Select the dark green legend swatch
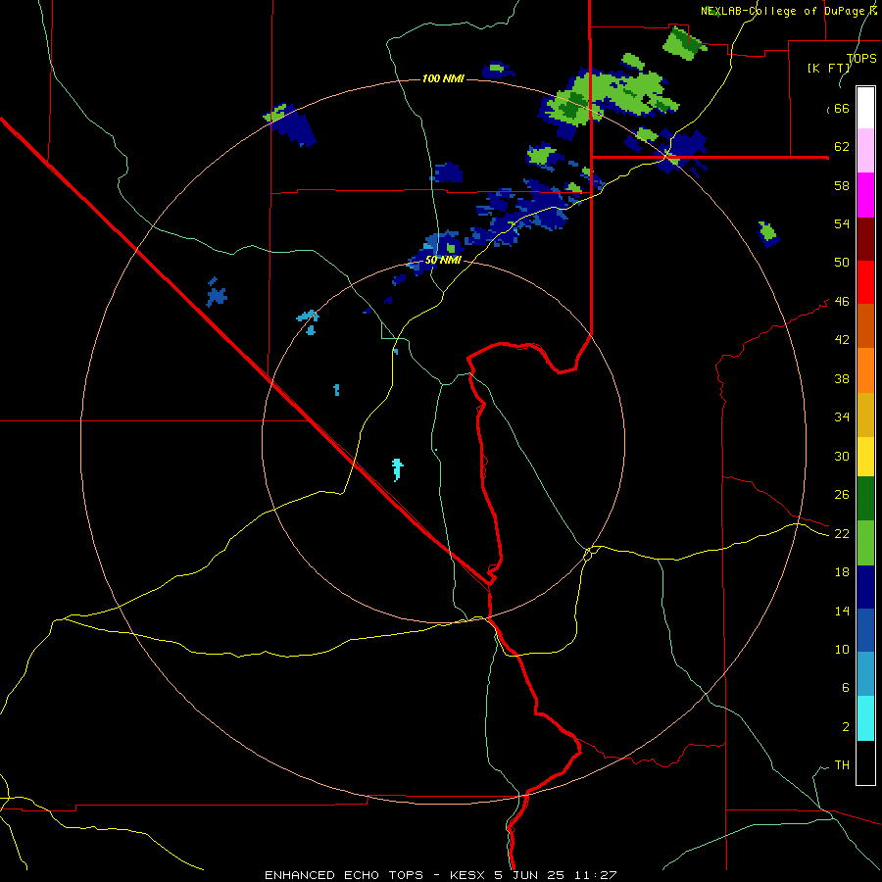Screen dimensions: 882x882 pos(865,499)
